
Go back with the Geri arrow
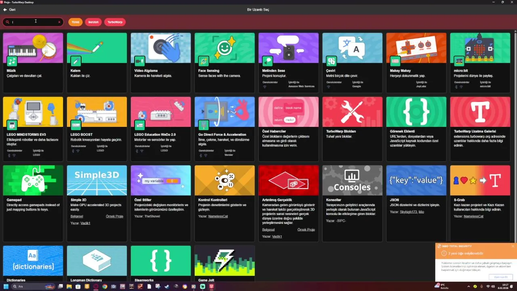(9, 10)
